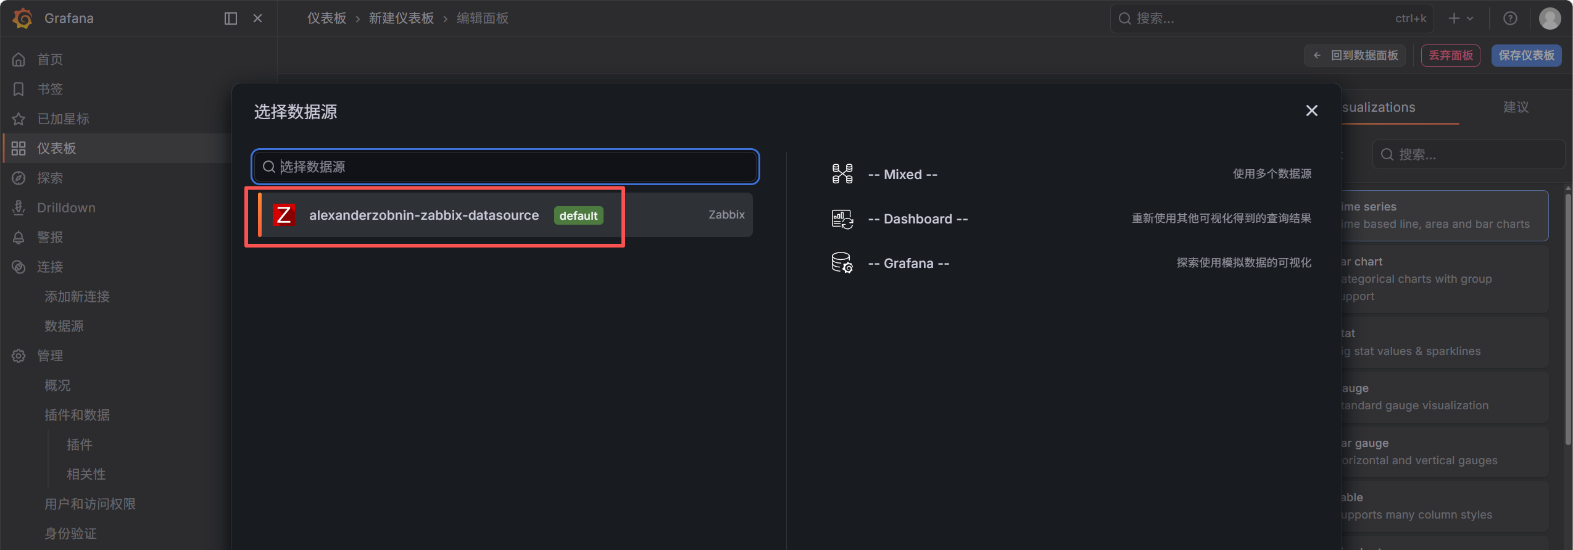Expand the add-new dropdown chevron
This screenshot has width=1573, height=550.
(1469, 19)
